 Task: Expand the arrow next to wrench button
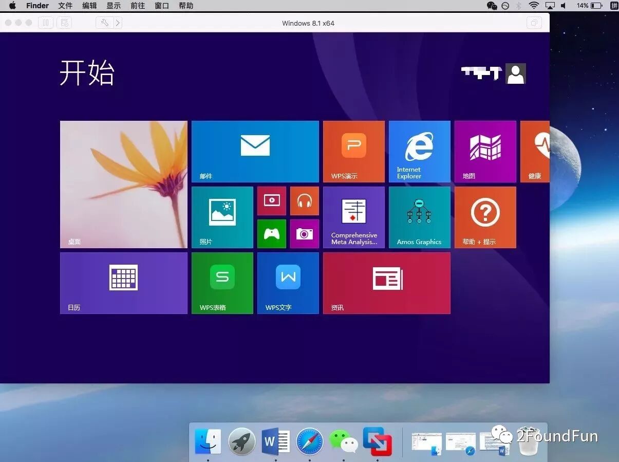118,23
